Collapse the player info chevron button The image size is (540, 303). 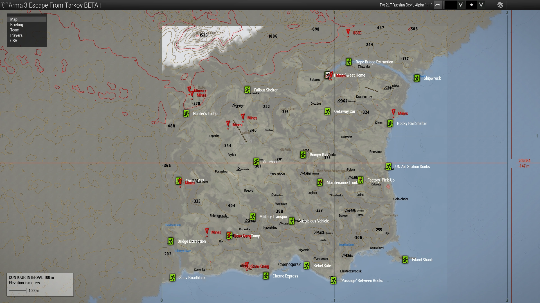tap(438, 5)
